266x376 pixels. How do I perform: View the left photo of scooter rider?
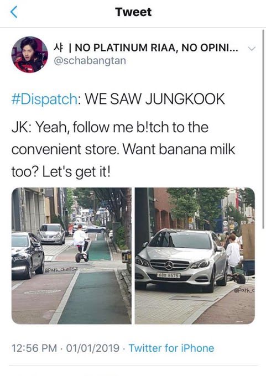[x=71, y=256]
